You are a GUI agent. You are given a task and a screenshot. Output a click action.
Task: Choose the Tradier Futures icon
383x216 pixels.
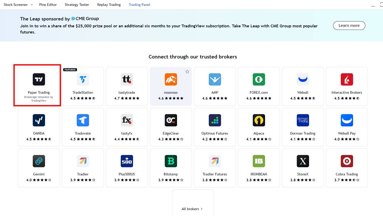coord(215,161)
